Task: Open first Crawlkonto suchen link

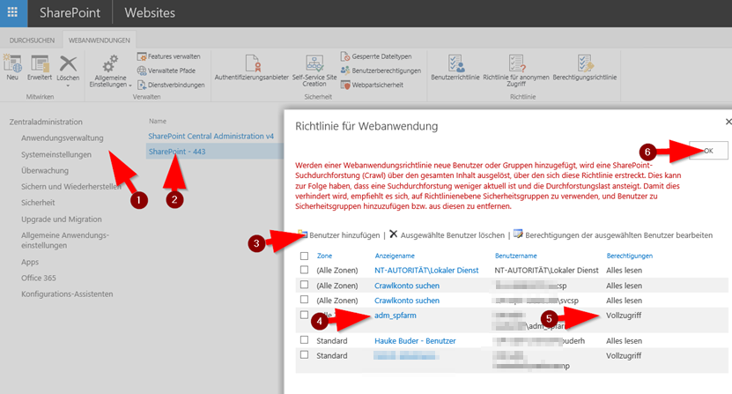Action: coord(407,286)
